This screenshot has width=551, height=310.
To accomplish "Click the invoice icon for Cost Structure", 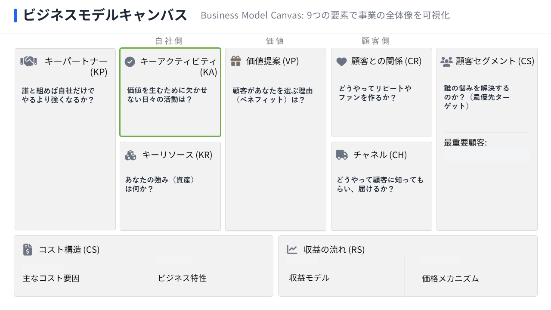I will [28, 249].
